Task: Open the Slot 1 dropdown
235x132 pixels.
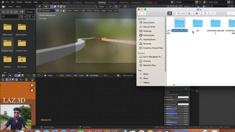Action: pos(109,76)
